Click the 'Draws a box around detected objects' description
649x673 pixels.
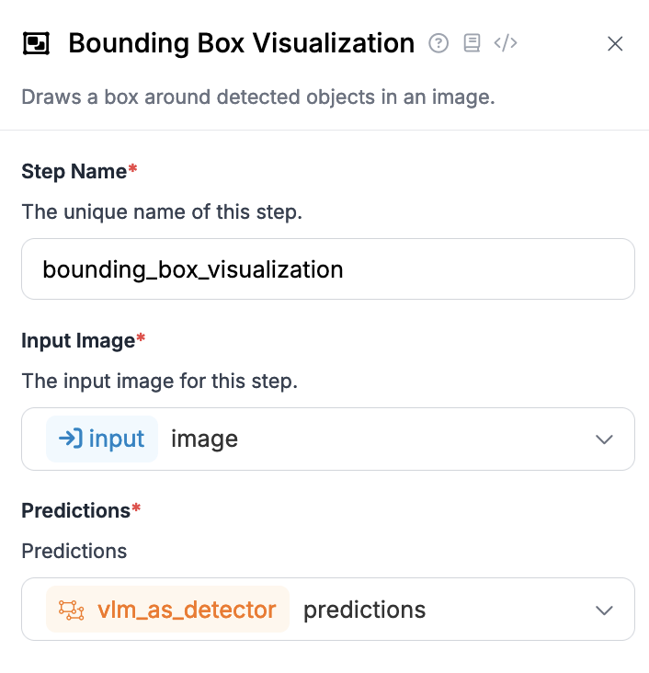[258, 97]
